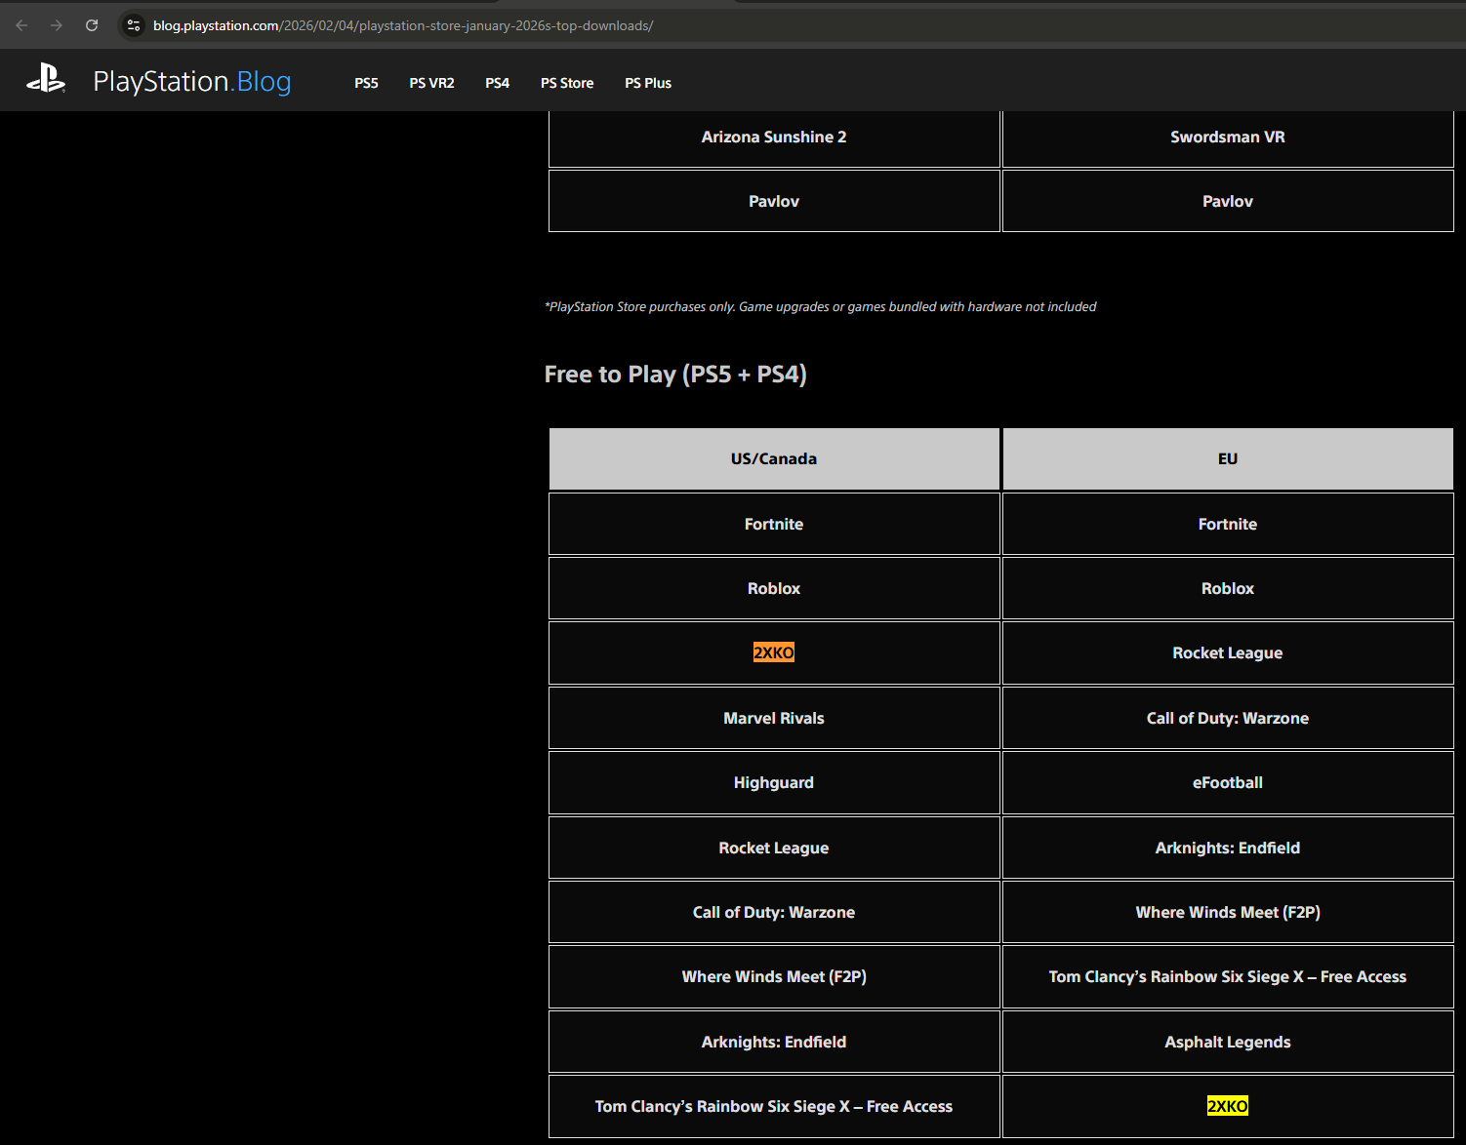1466x1145 pixels.
Task: Click Rocket League in the EU column
Action: point(1228,652)
